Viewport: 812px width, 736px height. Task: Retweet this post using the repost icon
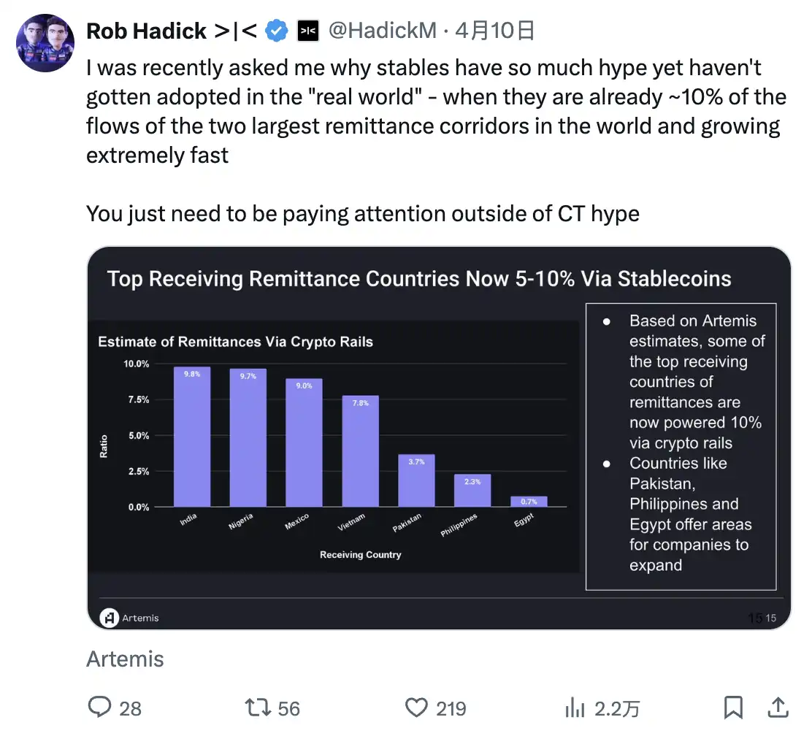256,708
